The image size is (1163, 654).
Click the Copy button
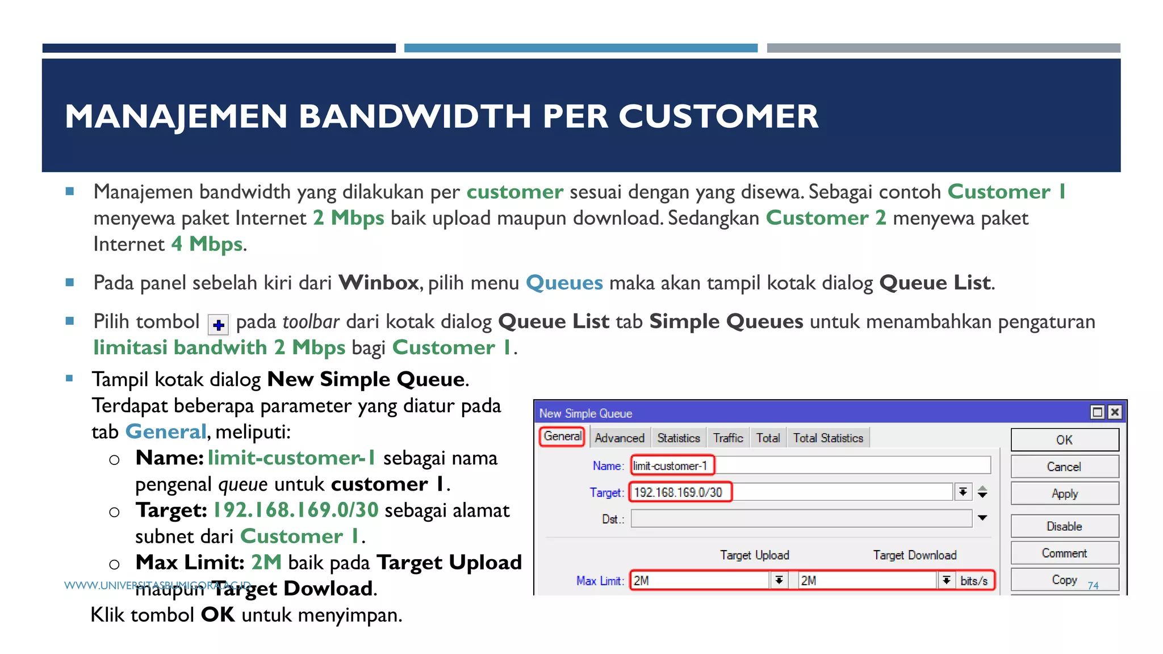pos(1064,580)
